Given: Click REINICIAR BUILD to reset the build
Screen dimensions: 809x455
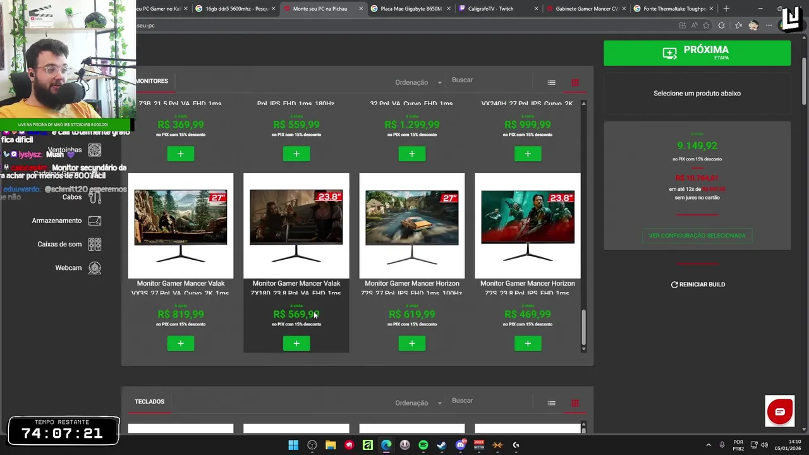Looking at the screenshot, I should [x=698, y=284].
